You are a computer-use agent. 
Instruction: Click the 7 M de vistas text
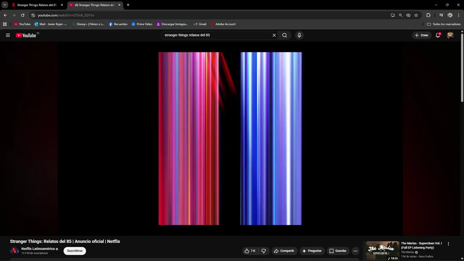coord(409,257)
